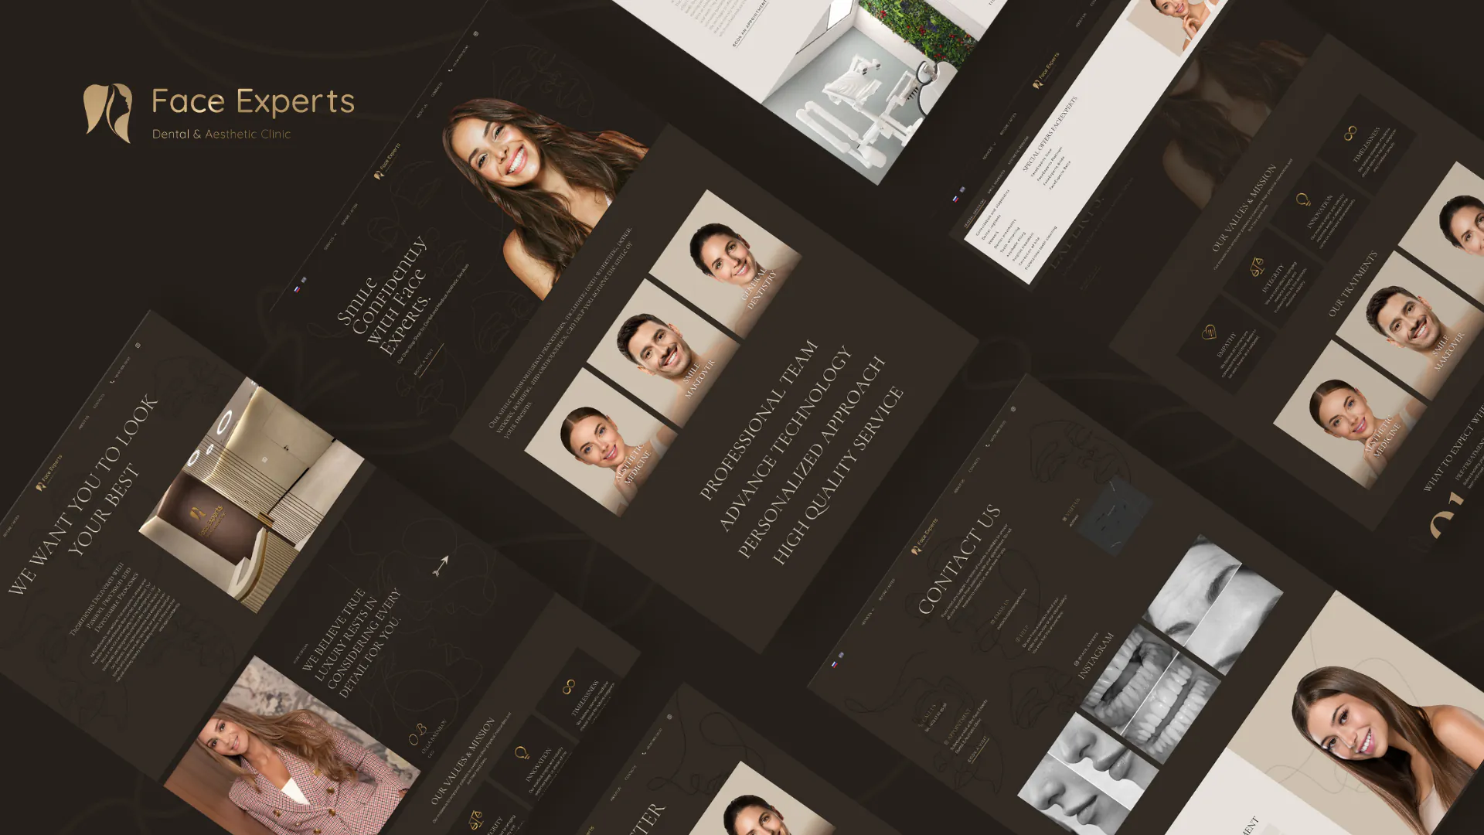Open Aesthetic Medicine card under Our Treatments

pyautogui.click(x=1350, y=414)
